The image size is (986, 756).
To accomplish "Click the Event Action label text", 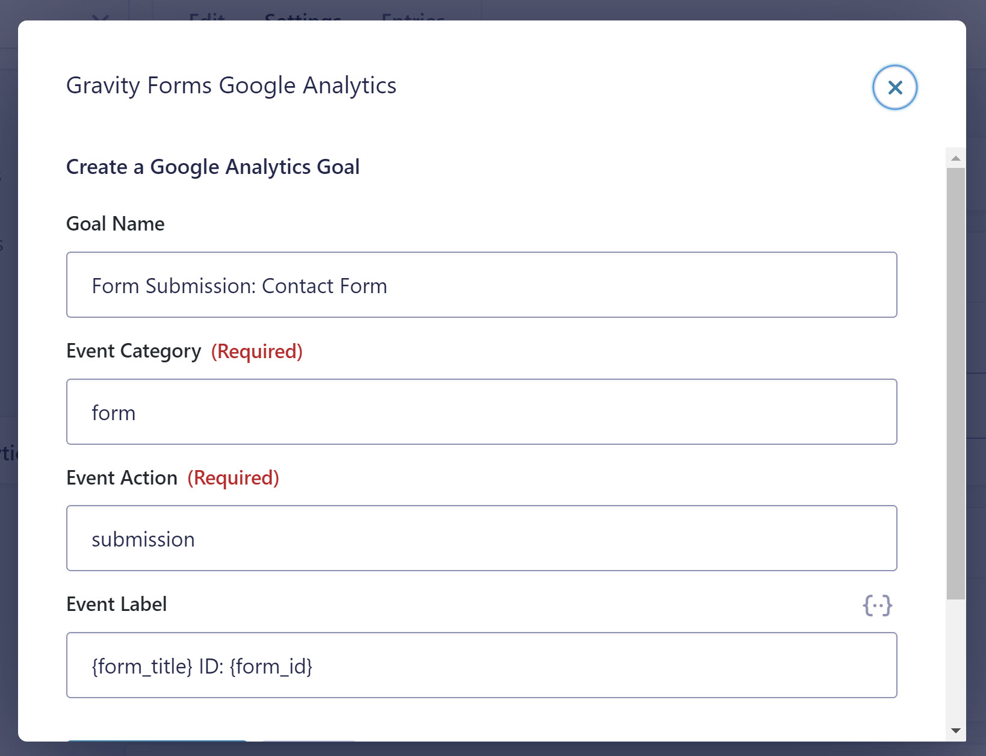I will 122,478.
